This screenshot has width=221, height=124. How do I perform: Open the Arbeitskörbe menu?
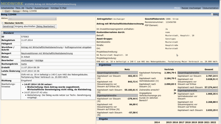pos(7,8)
